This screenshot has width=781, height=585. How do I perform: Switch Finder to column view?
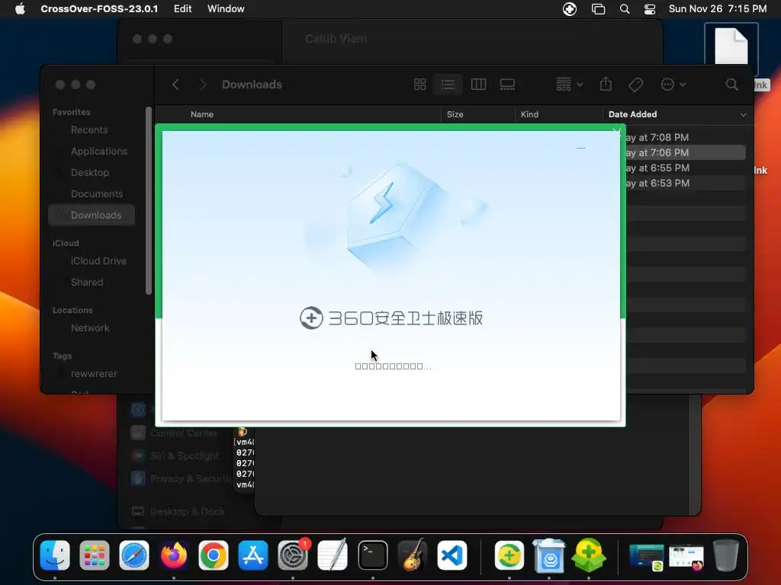478,85
